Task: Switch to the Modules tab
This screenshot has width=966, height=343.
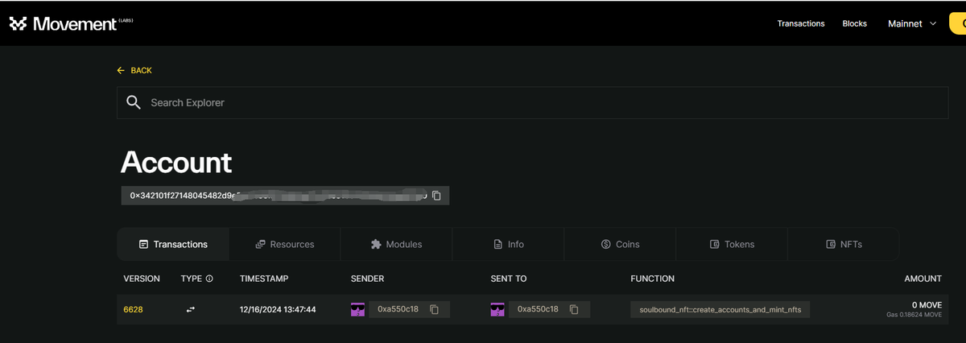Action: point(396,244)
